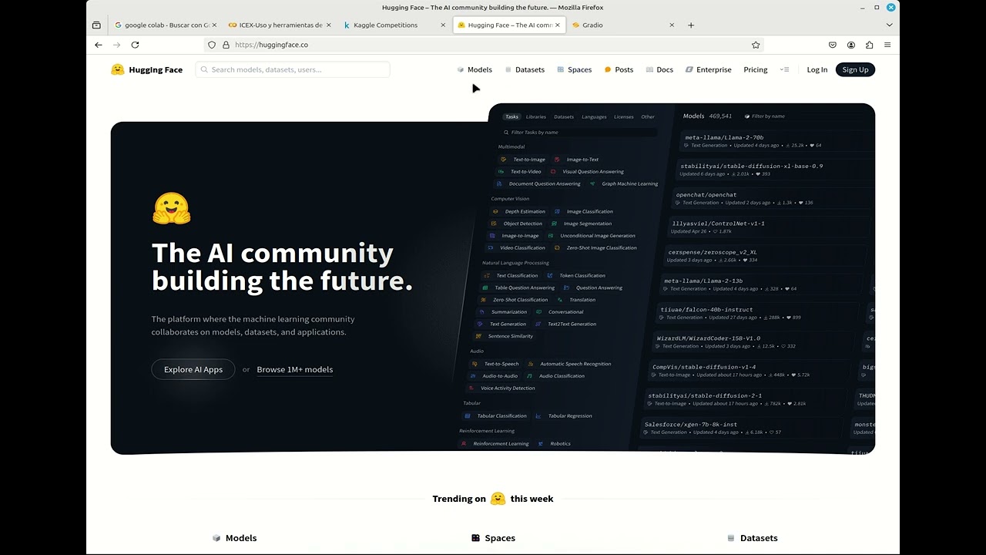Screen dimensions: 986x555
Task: Click the database icon beside Datasets in navbar
Action: click(508, 69)
